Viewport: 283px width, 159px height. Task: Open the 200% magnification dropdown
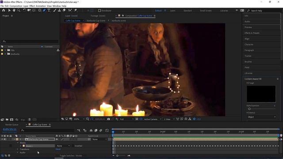click(79, 119)
